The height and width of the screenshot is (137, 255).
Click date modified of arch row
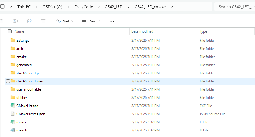click(145, 49)
